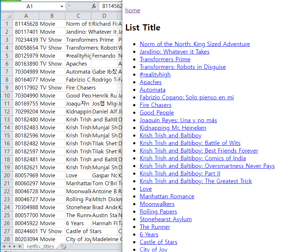Screen dimensions: 291x252
Task: Select column B header
Action: click(x=52, y=16)
